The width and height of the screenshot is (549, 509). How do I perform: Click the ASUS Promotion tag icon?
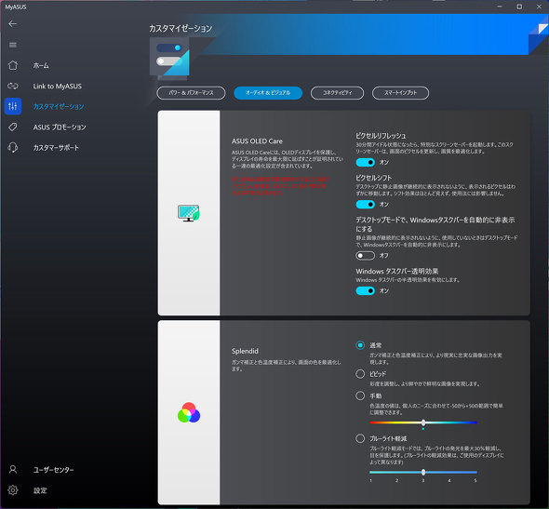pyautogui.click(x=13, y=127)
